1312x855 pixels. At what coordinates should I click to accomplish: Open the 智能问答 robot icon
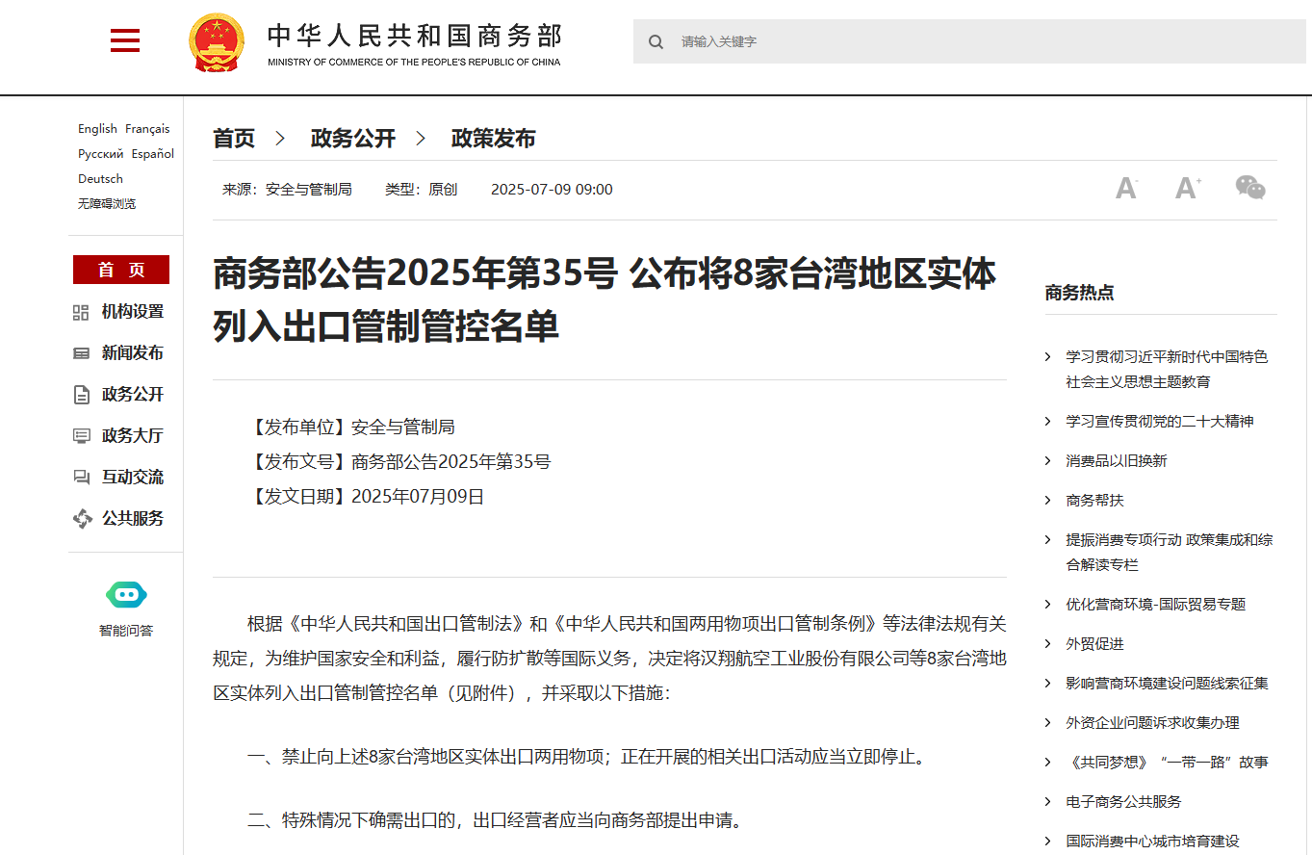(126, 595)
